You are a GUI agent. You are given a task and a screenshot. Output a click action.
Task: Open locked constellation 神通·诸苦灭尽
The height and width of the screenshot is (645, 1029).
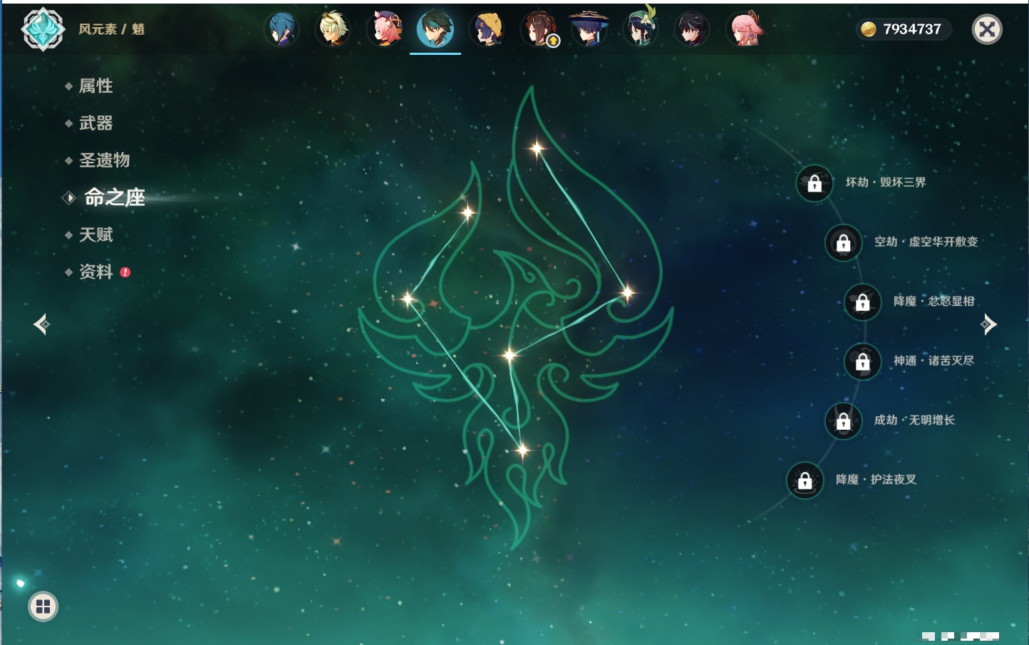click(862, 361)
